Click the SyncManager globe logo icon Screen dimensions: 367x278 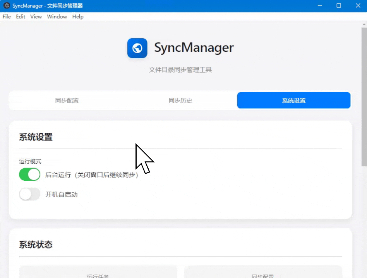(137, 48)
